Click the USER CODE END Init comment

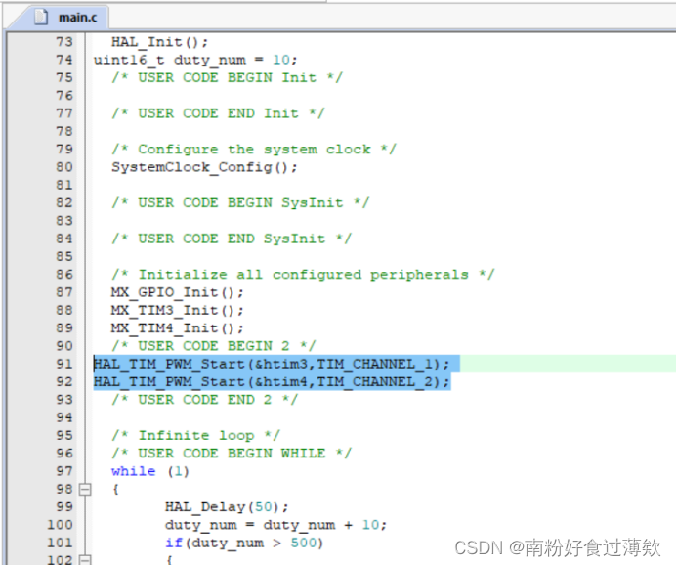pyautogui.click(x=218, y=114)
